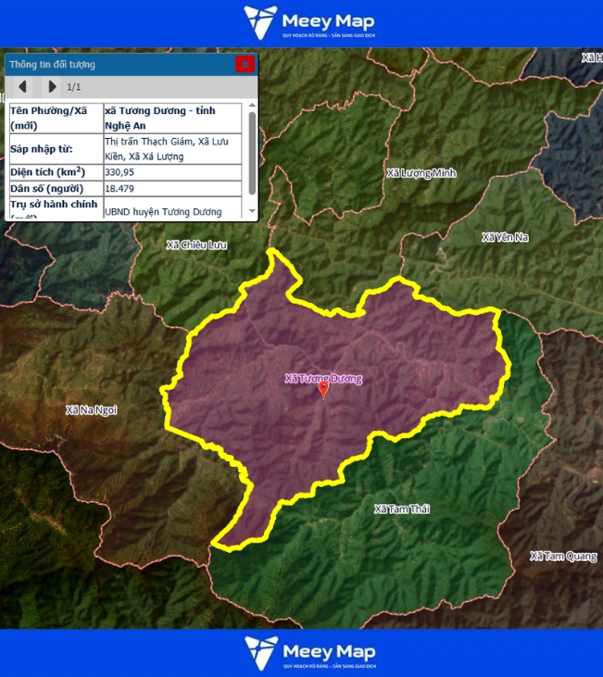The image size is (603, 677).
Task: Select the Xã Yên Na map label
Action: pos(505,238)
